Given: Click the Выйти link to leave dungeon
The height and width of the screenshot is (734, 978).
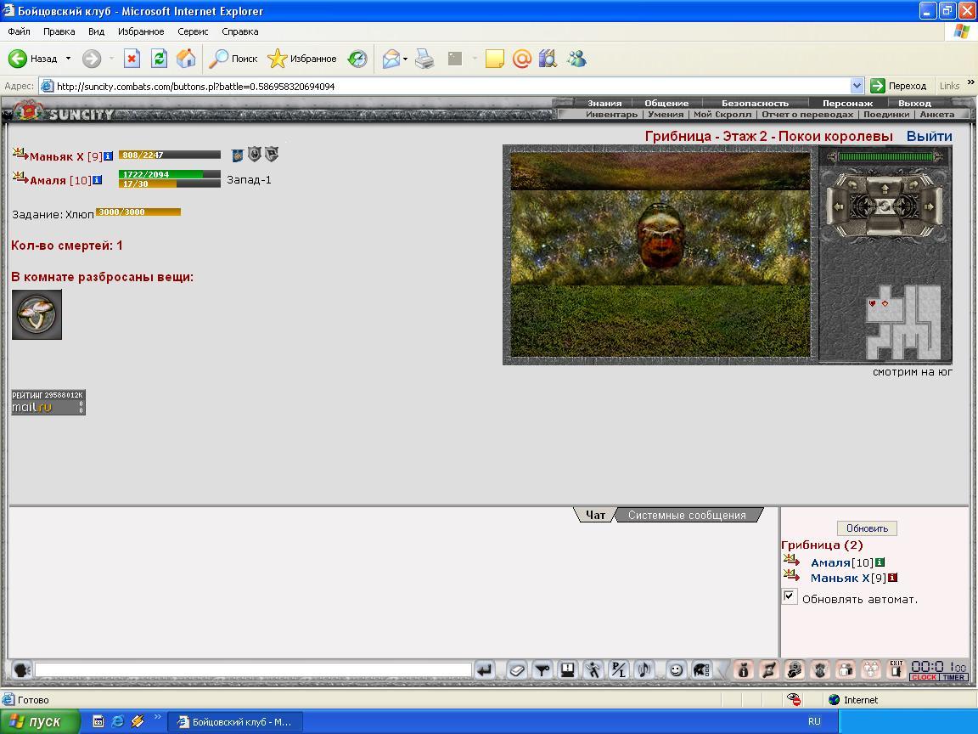Looking at the screenshot, I should (929, 136).
